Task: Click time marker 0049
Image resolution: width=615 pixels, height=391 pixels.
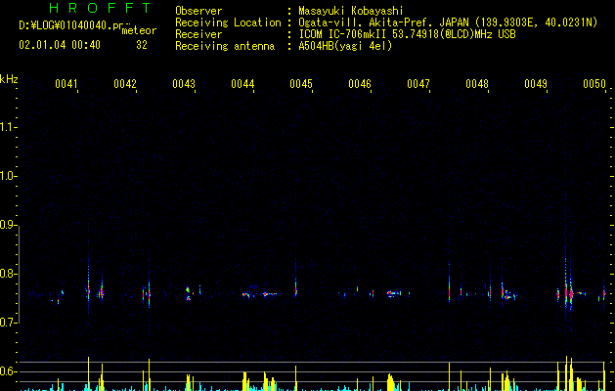Action: click(x=536, y=84)
